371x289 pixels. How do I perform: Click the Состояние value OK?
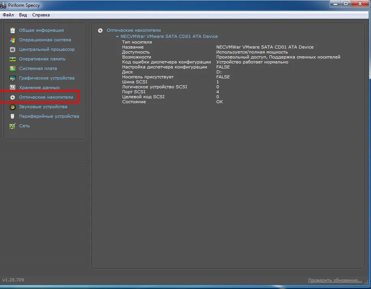tap(219, 102)
